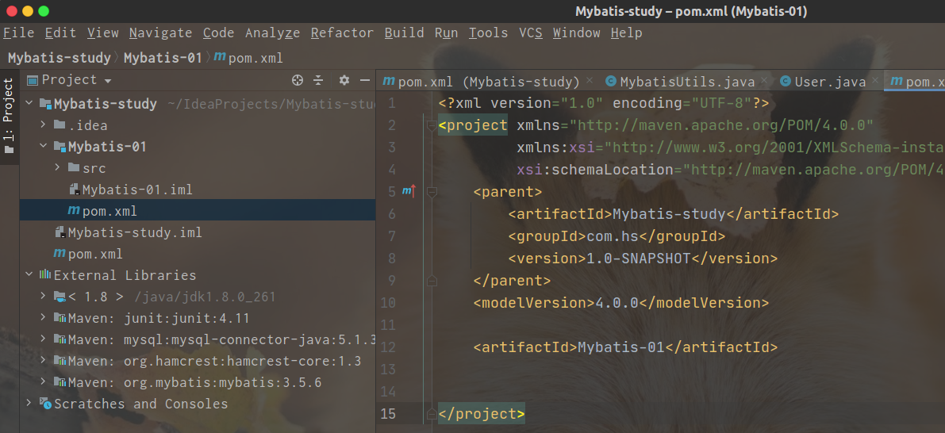This screenshot has height=433, width=945.
Task: Click the src folder icon
Action: [x=74, y=167]
